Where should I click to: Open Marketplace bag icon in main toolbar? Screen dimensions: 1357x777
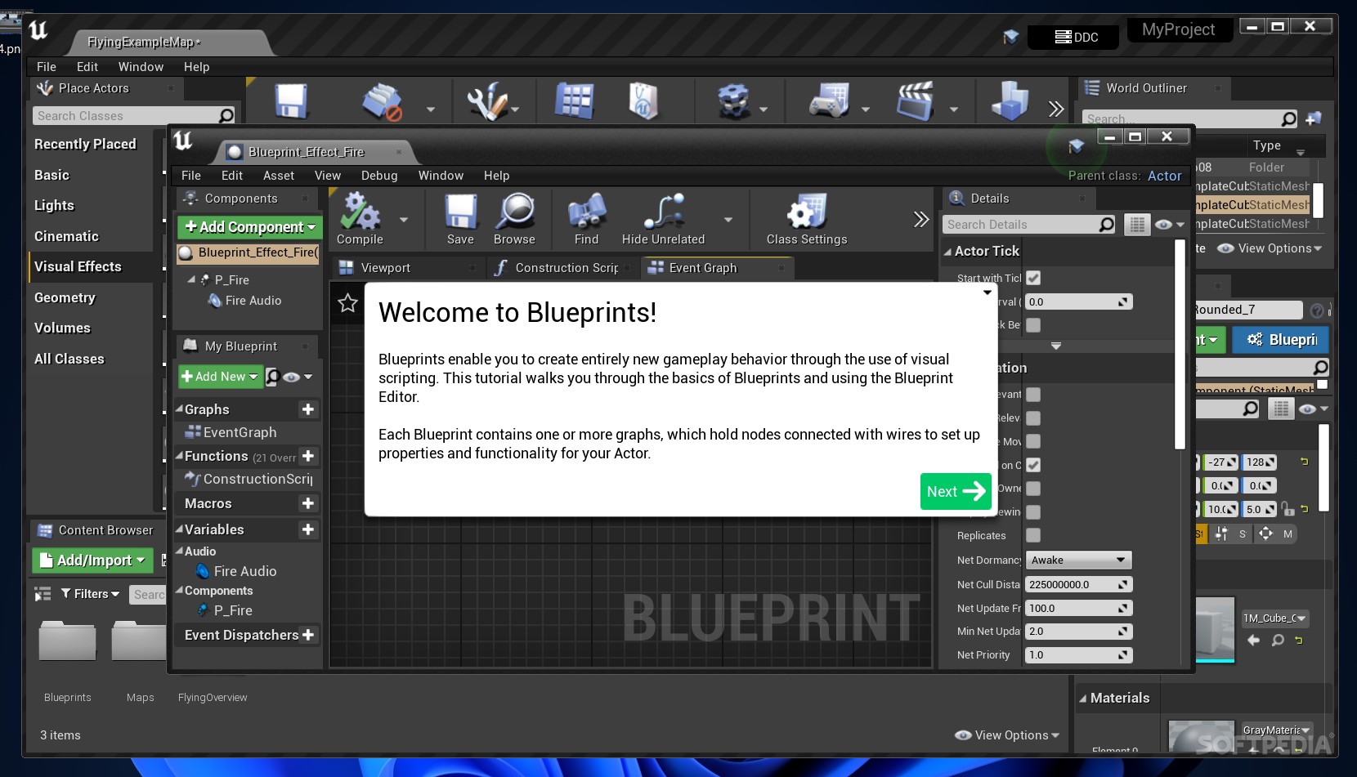click(x=643, y=102)
